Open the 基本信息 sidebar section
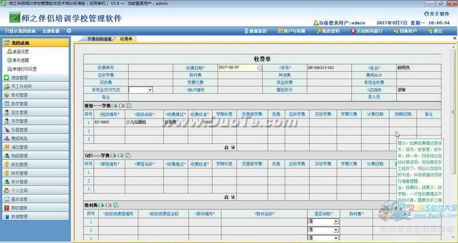 [35, 199]
